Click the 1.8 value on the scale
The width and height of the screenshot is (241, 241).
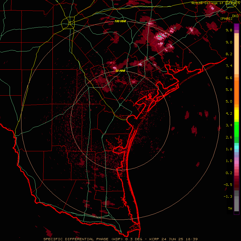click(x=229, y=149)
